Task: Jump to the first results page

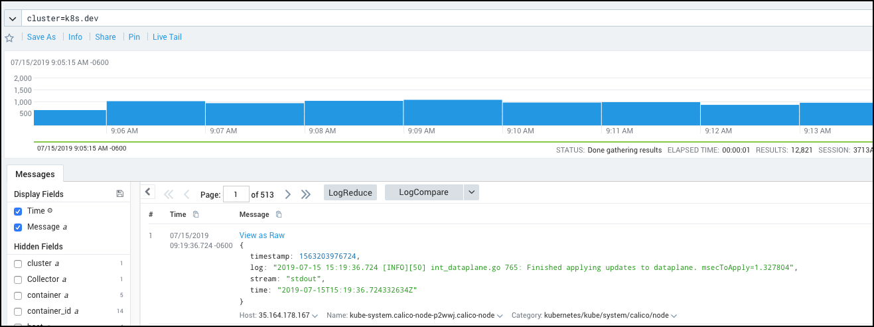Action: [169, 194]
